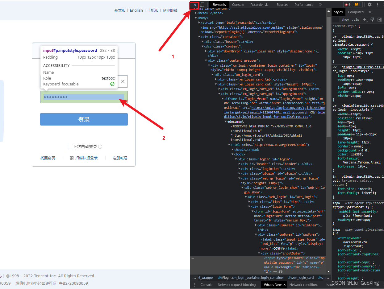The image size is (384, 289).
Task: Tick the 下次自动登录 checkbox
Action: tap(70, 147)
